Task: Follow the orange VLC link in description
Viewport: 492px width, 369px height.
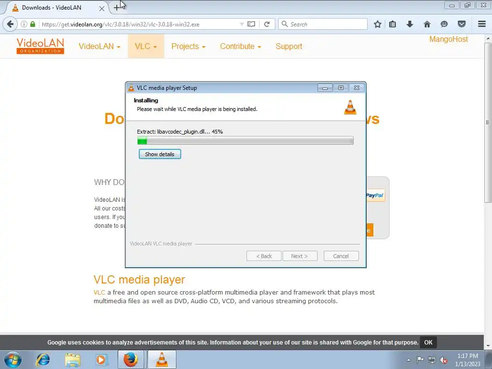Action: click(x=99, y=293)
